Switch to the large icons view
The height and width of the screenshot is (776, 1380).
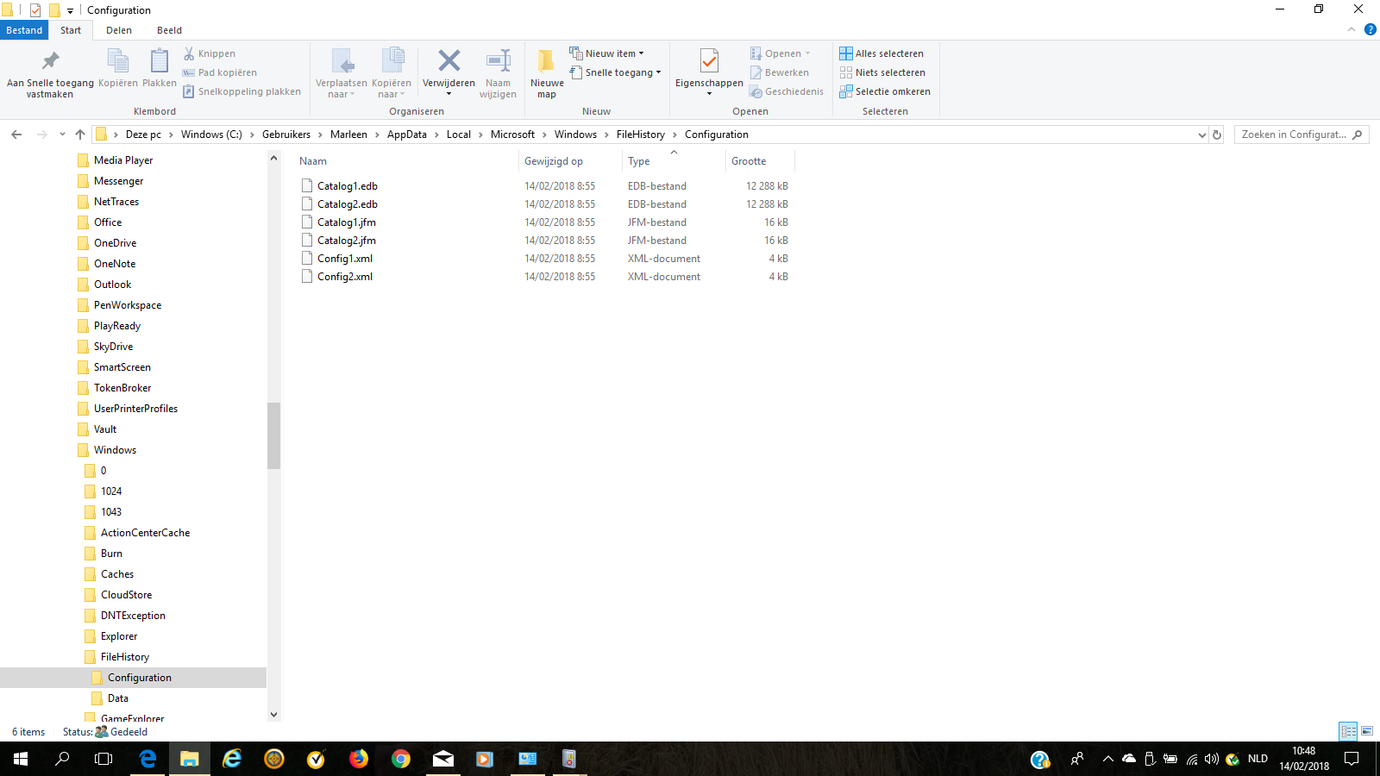(1367, 731)
